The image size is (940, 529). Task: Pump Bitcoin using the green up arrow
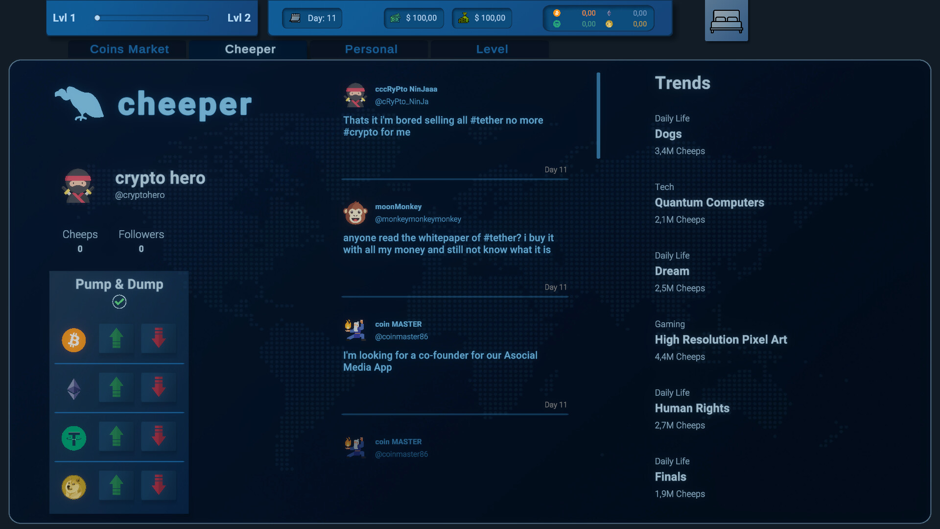116,338
